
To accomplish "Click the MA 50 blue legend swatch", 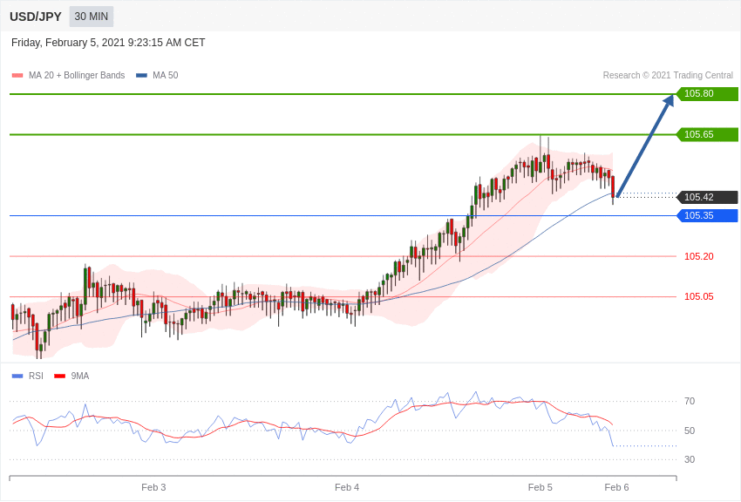I will point(141,76).
